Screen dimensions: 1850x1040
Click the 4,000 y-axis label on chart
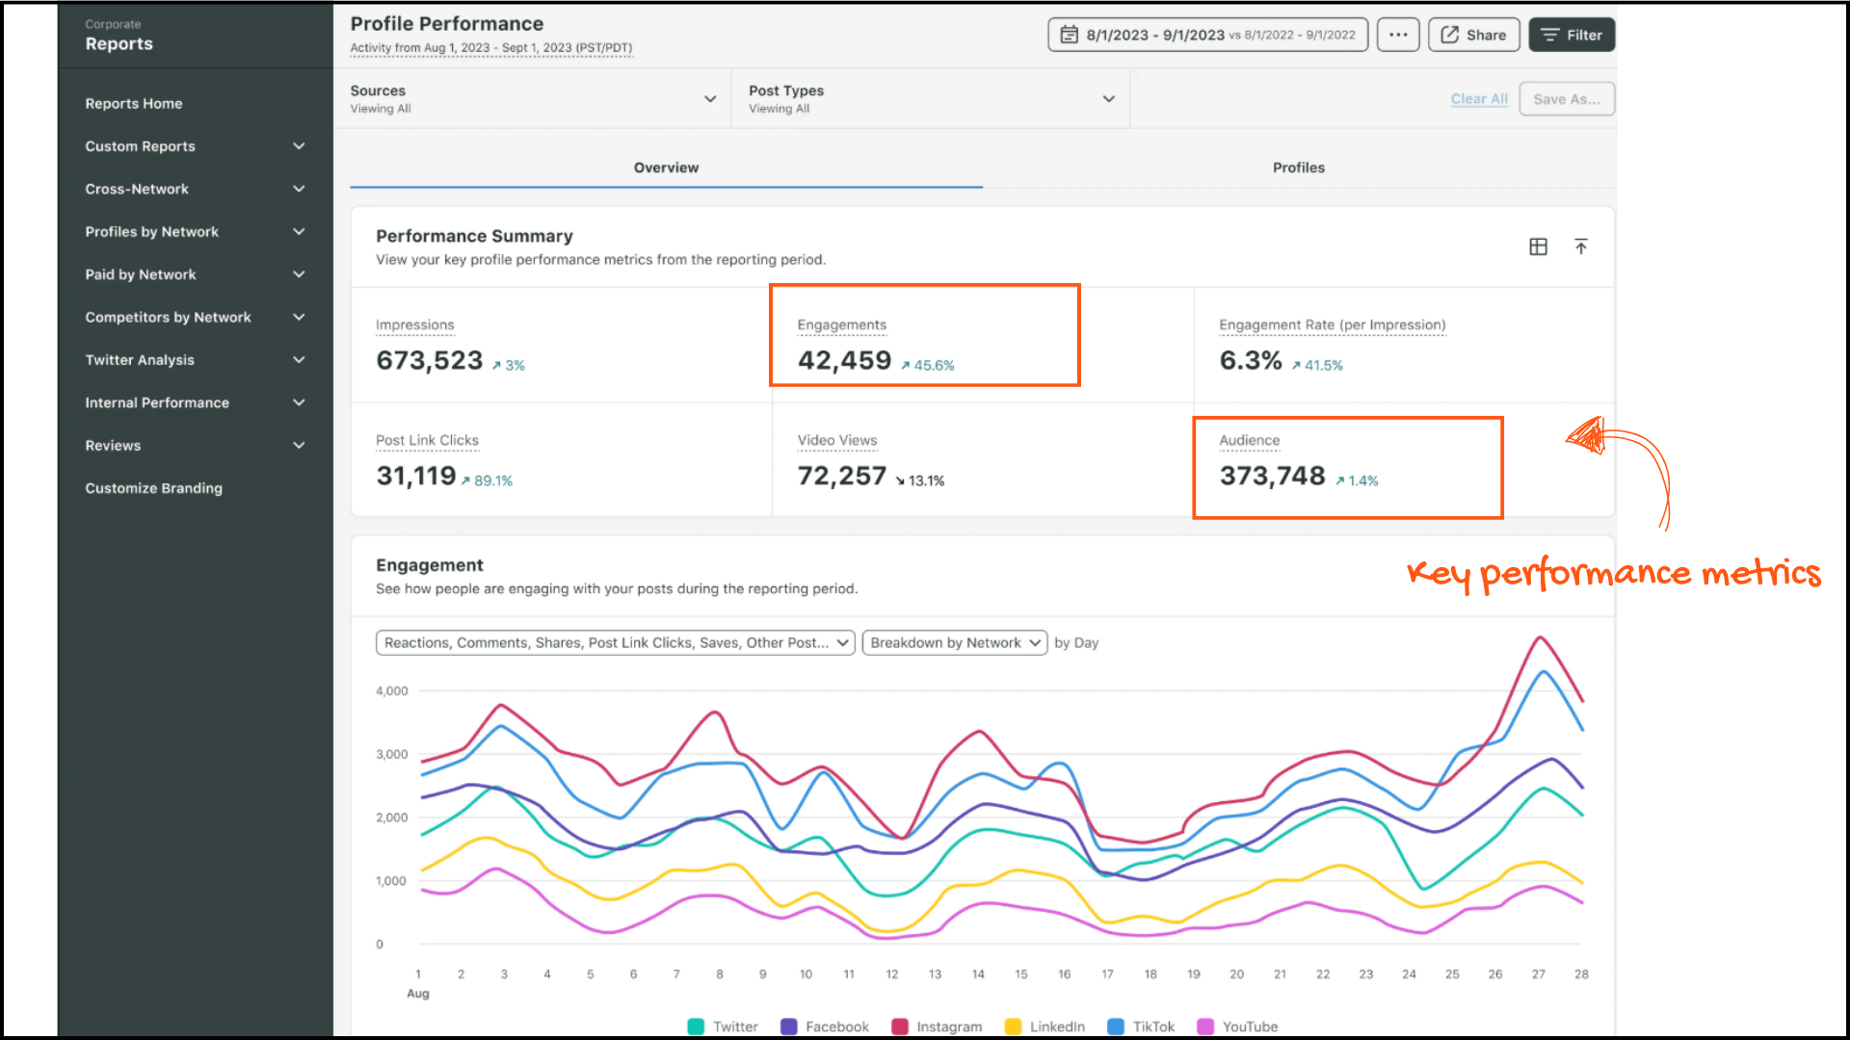click(391, 691)
